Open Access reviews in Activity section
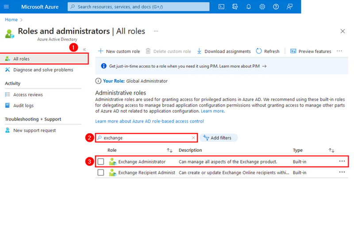Image resolution: width=354 pixels, height=230 pixels. (28, 95)
